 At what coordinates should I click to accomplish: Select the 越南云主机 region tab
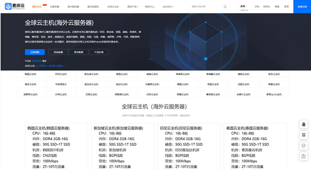coord(152,74)
